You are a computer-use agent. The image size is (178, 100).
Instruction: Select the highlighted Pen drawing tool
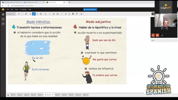pos(34,14)
